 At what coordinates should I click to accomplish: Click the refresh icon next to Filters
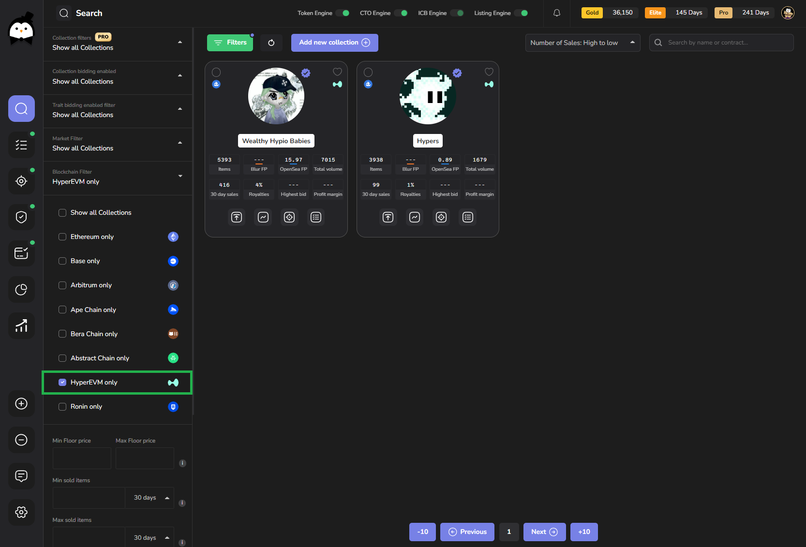tap(271, 43)
